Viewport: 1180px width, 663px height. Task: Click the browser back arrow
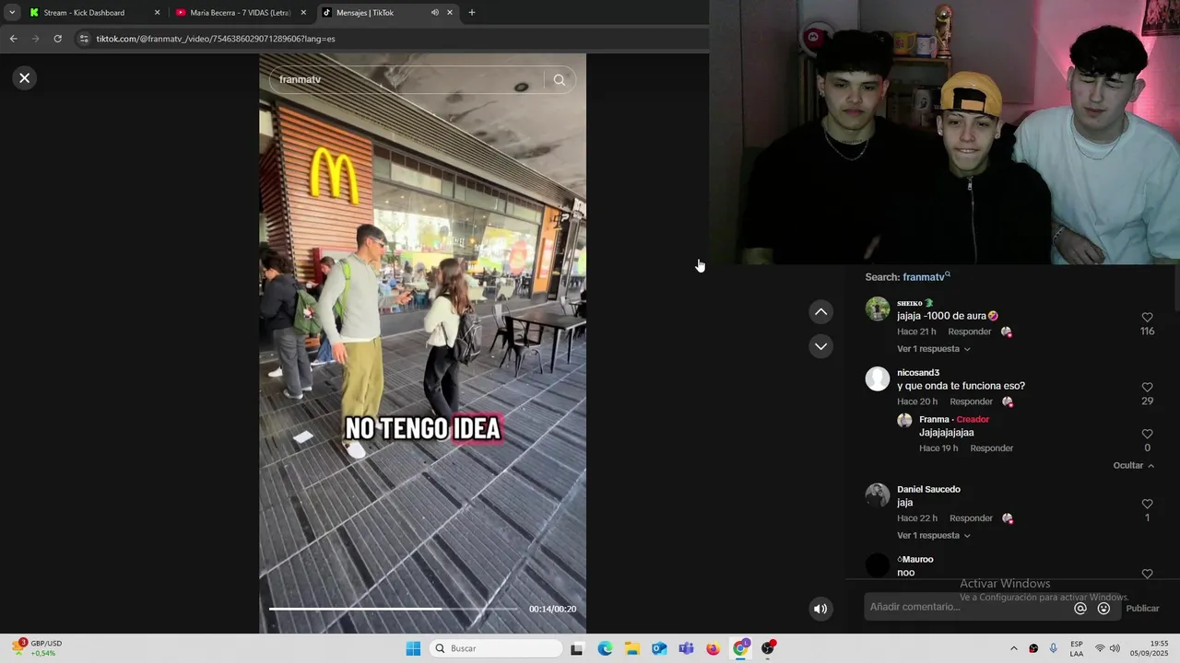coord(13,39)
